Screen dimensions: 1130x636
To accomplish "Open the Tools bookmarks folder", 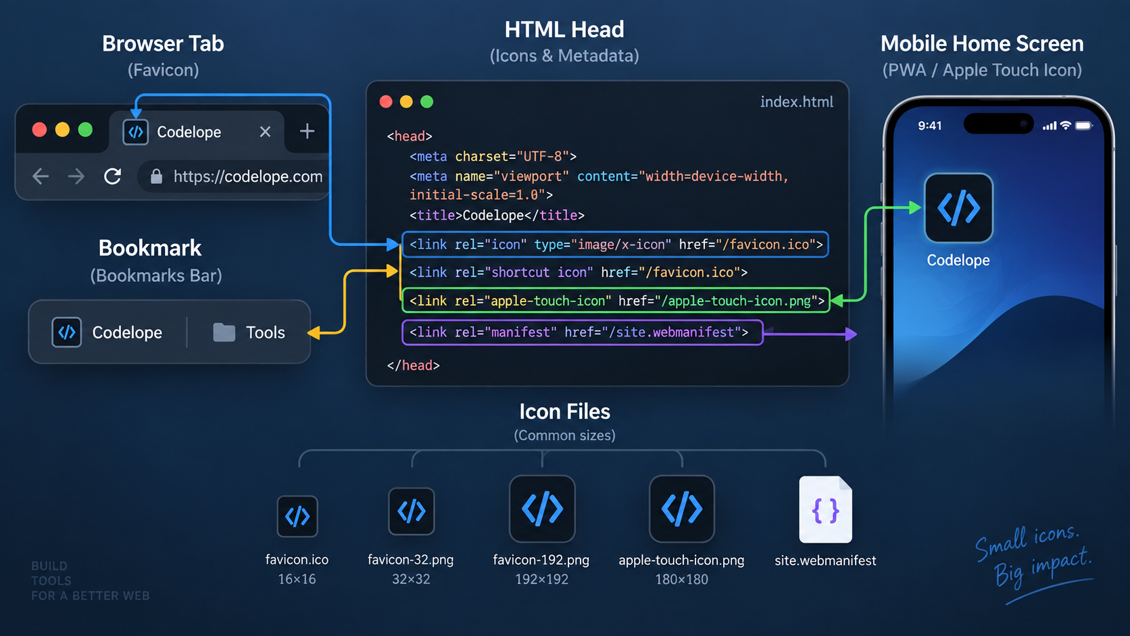I will coord(249,333).
